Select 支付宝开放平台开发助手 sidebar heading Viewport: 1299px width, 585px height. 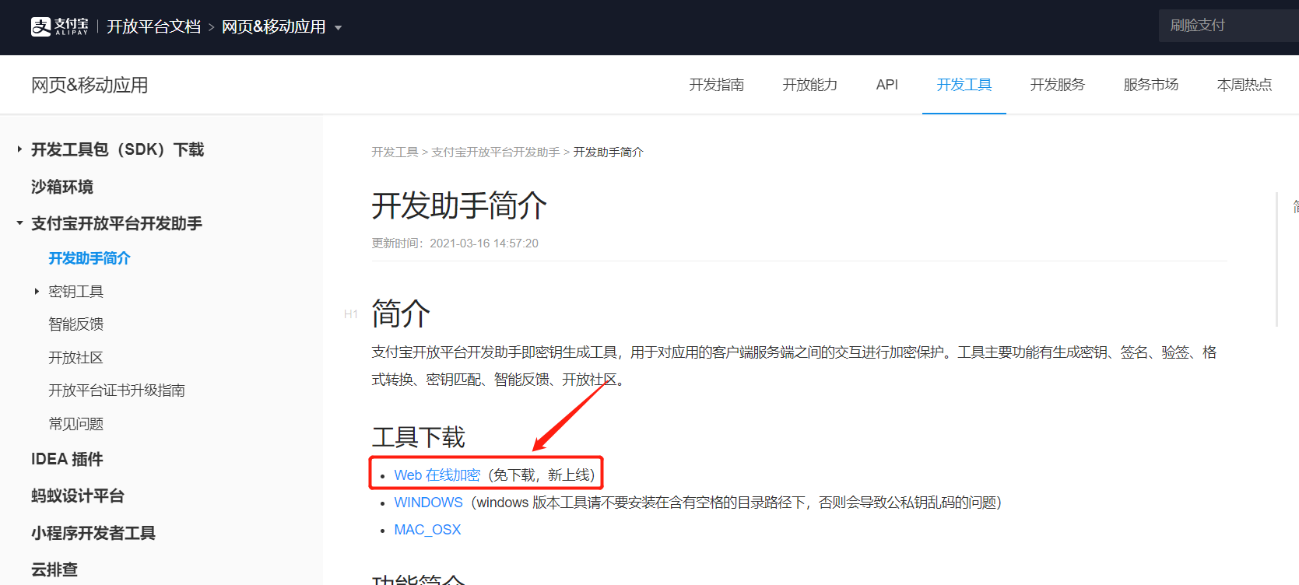click(117, 223)
